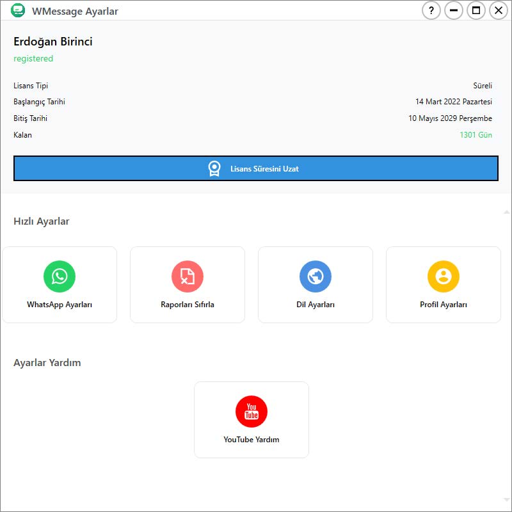Open the Dil Ayarları label
Screen dimensions: 512x512
316,305
